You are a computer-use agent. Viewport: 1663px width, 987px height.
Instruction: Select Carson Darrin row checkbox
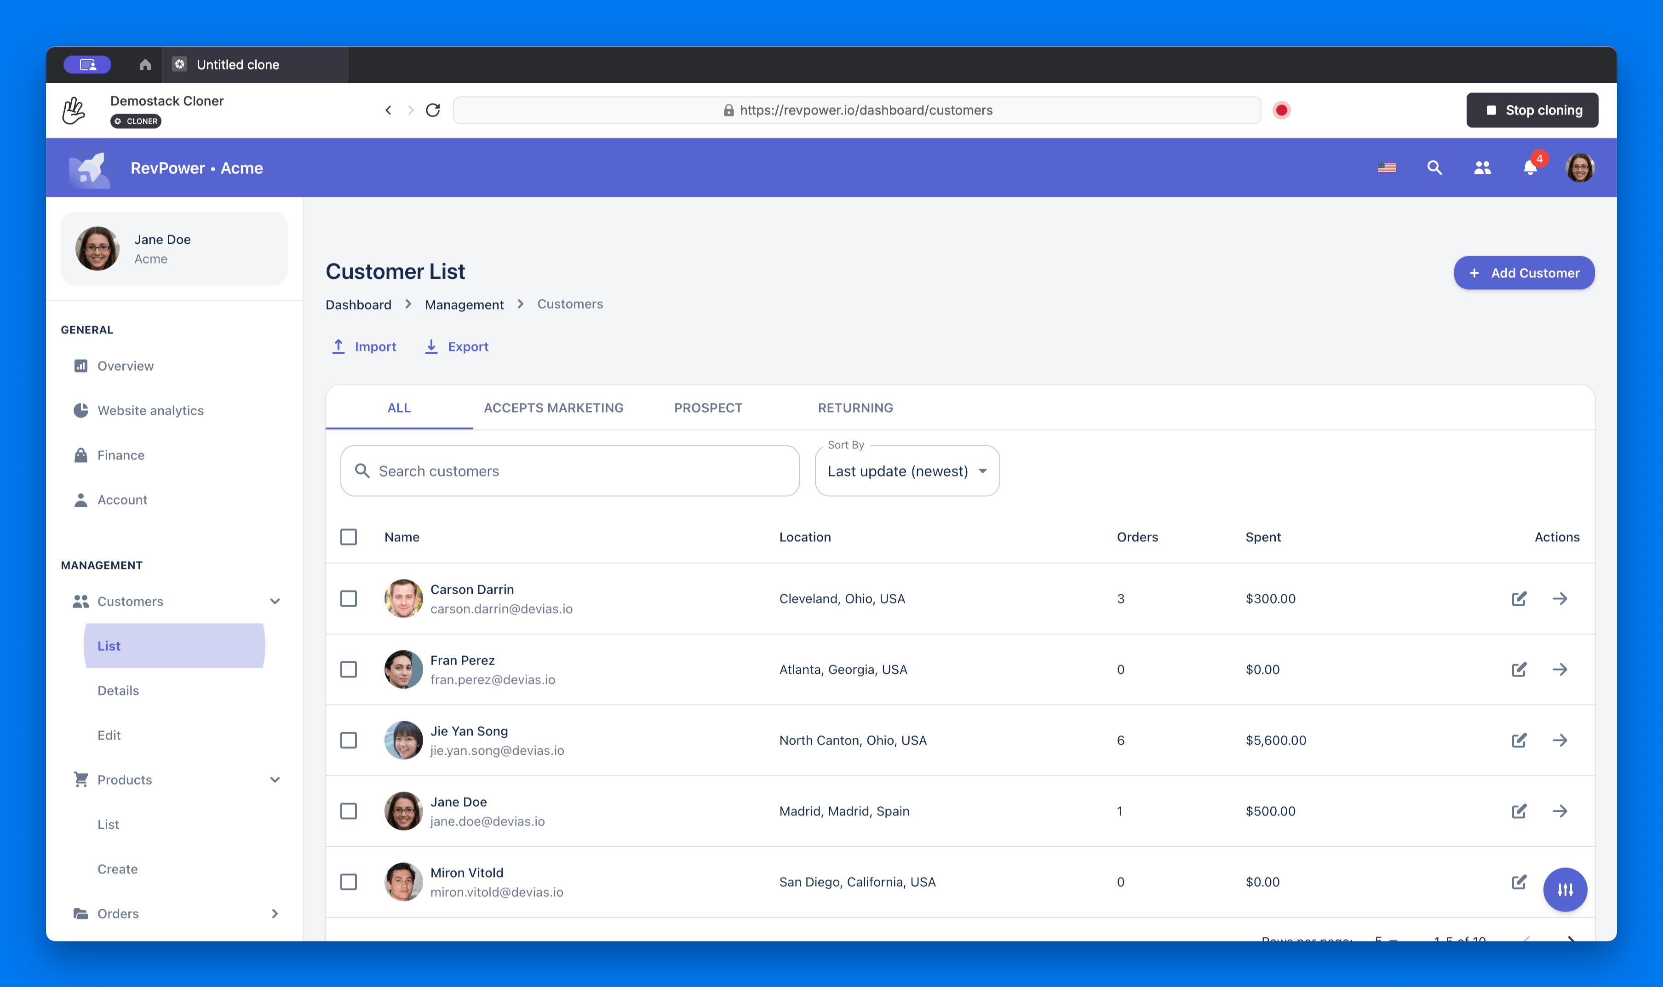[x=349, y=598]
